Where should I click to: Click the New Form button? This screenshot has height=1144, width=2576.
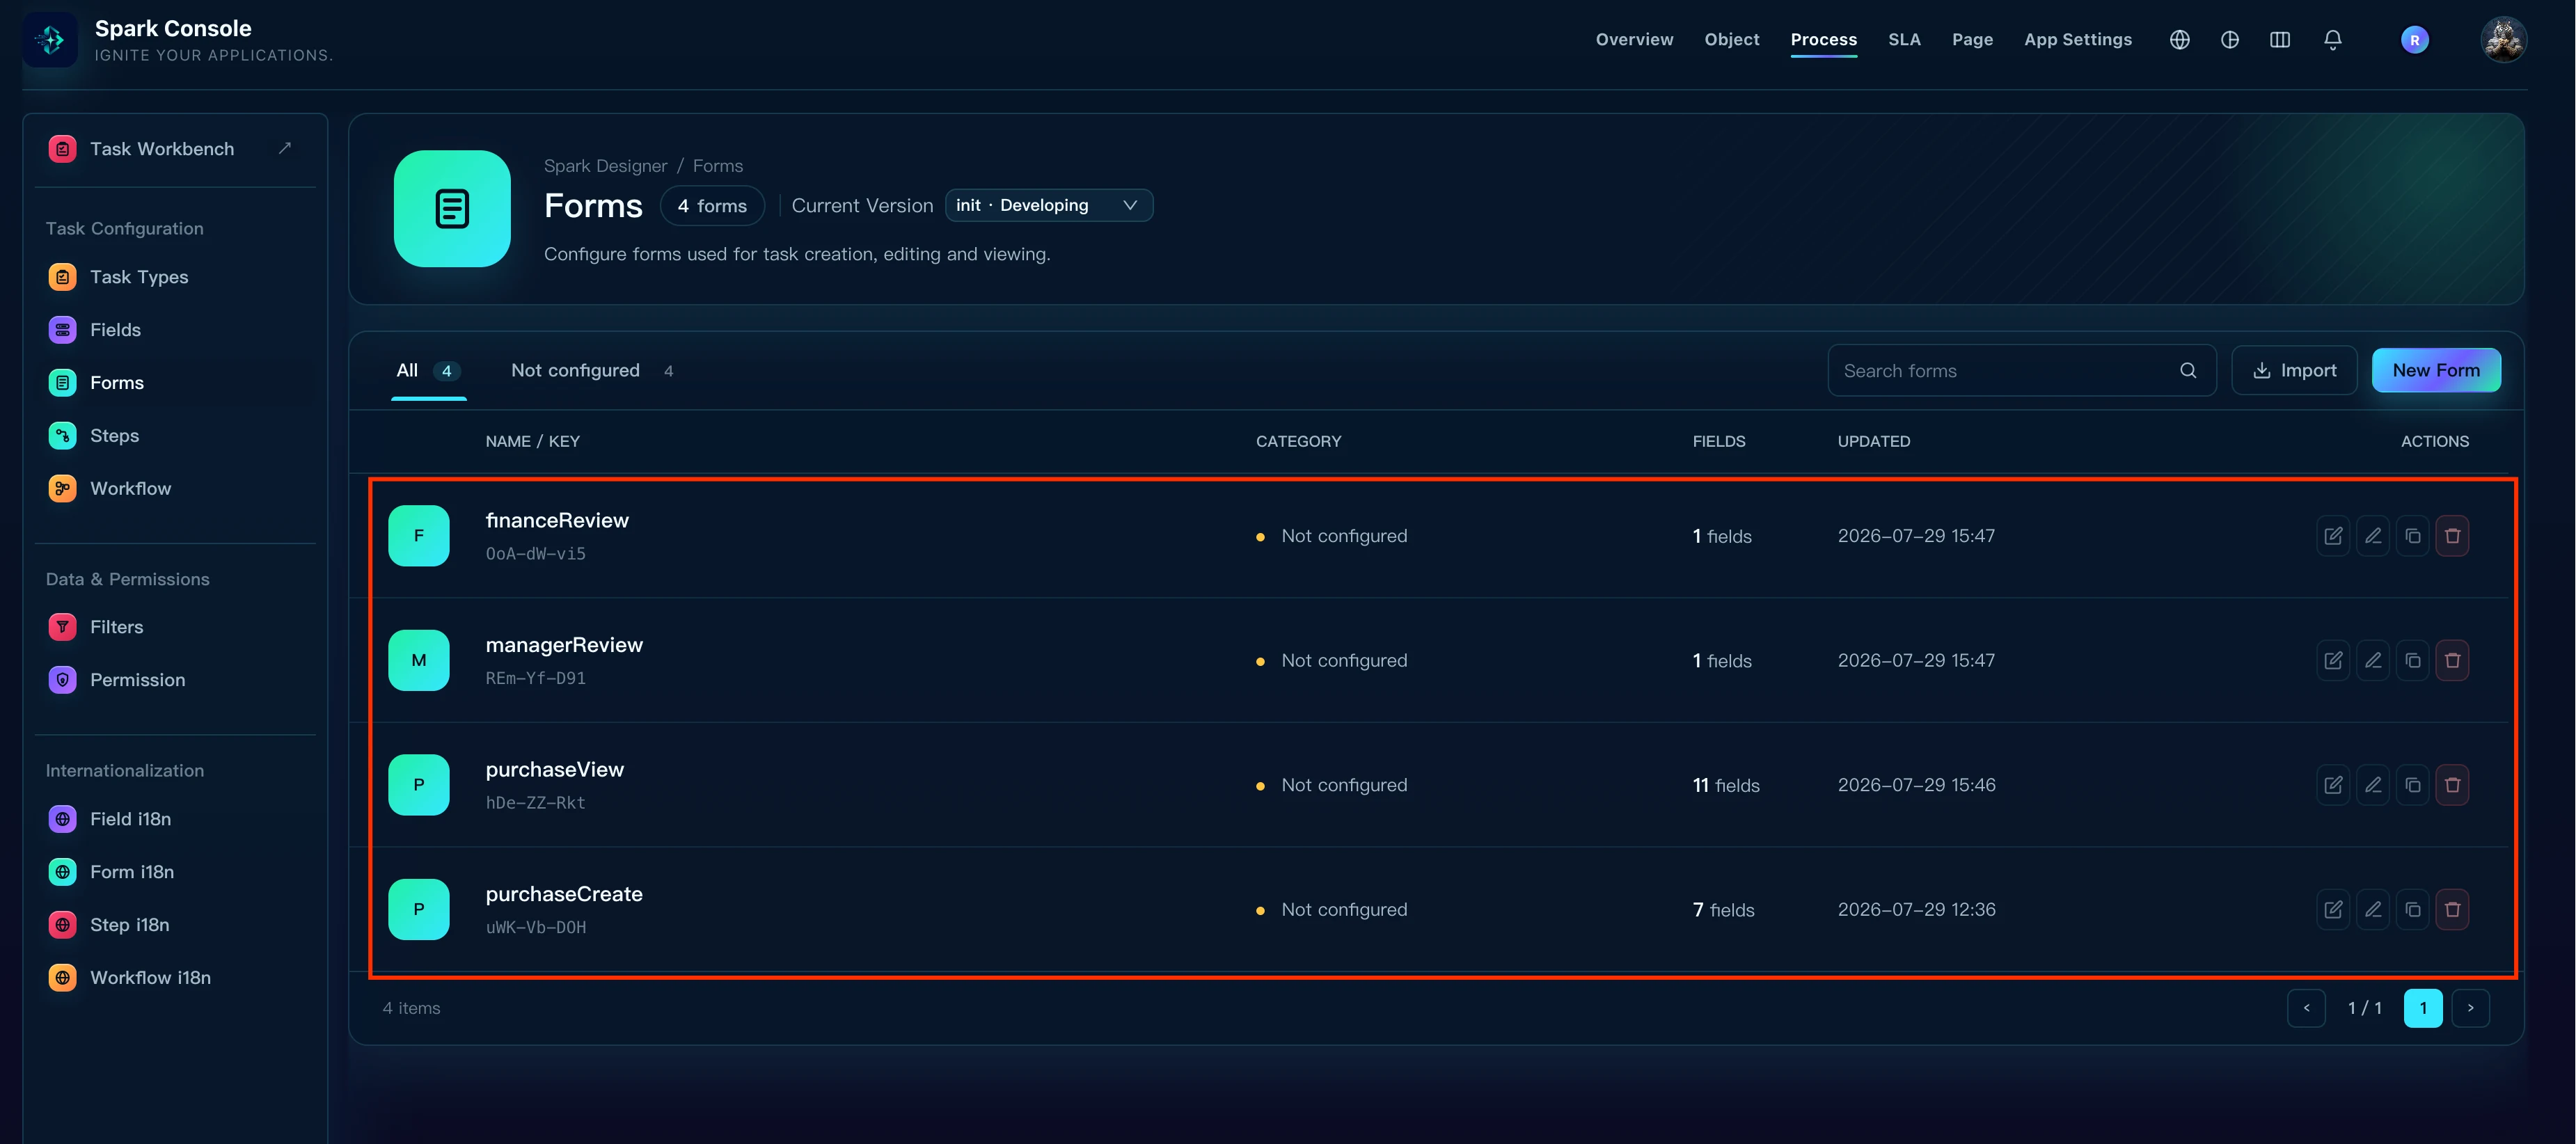click(x=2436, y=371)
